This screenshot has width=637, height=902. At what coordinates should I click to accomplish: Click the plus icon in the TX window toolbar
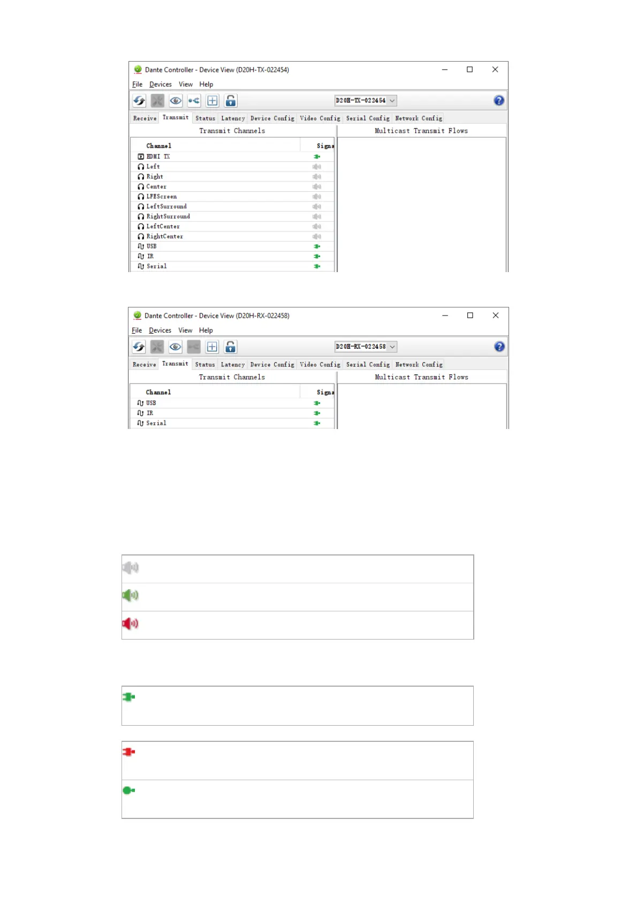pyautogui.click(x=213, y=101)
